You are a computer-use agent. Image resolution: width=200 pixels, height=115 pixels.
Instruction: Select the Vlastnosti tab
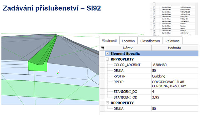click(109, 41)
